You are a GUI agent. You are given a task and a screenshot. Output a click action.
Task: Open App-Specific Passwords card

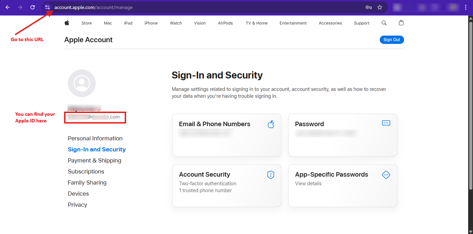343,186
